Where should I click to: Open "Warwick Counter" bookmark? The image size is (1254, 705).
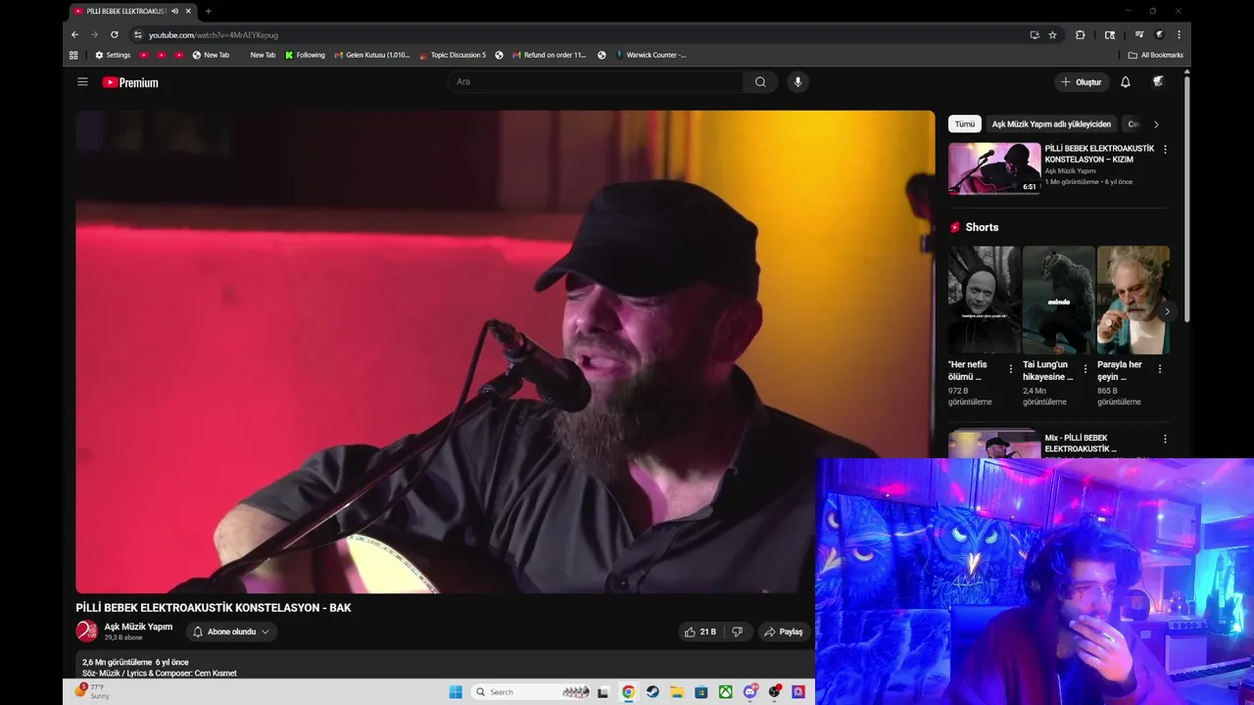point(650,55)
